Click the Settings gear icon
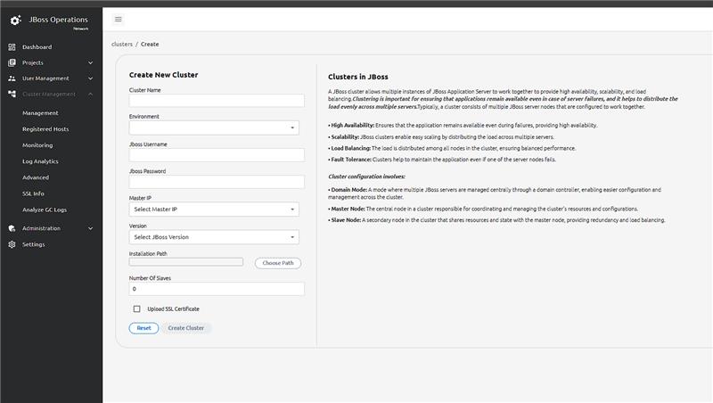Screen dimensions: 713x403 (12, 244)
